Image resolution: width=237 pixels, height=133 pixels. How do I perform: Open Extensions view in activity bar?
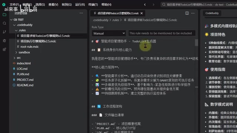tap(4, 49)
